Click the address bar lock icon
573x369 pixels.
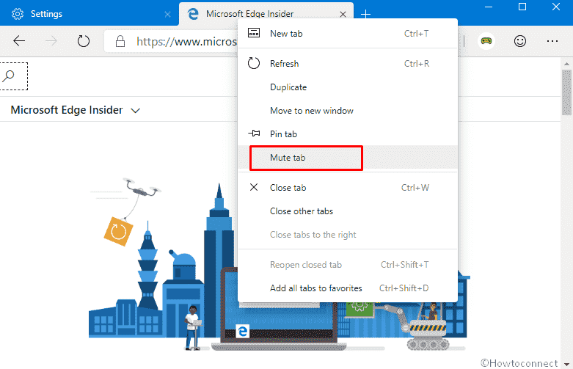(x=120, y=41)
